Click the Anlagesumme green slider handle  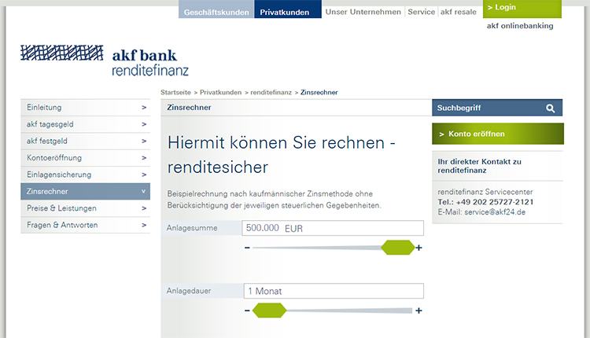click(x=398, y=248)
